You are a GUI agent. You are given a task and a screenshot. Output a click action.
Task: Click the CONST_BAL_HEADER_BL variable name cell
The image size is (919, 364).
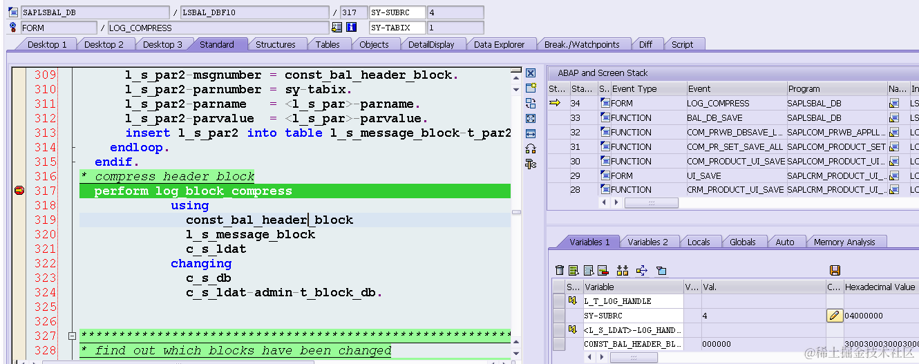633,344
